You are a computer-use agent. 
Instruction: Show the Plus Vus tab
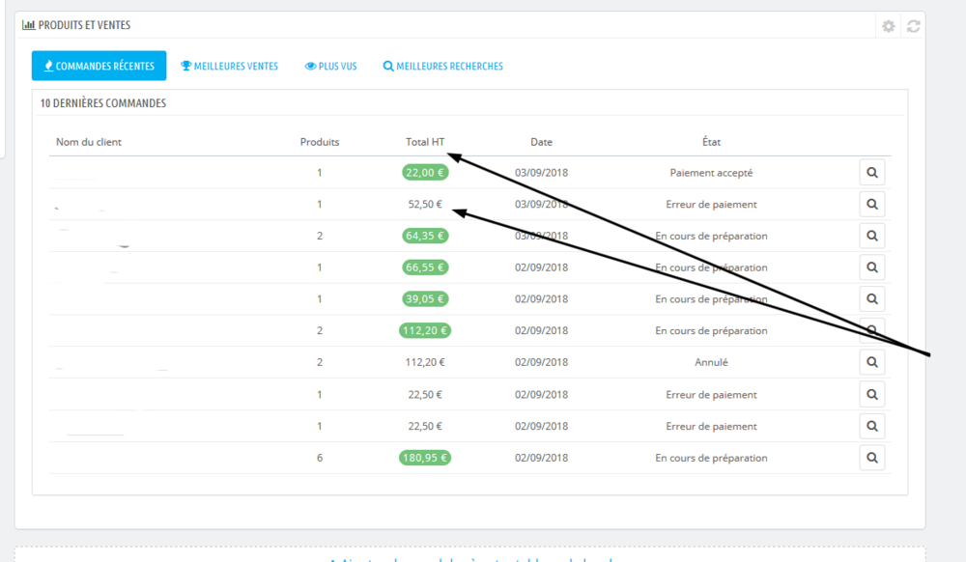pos(330,66)
